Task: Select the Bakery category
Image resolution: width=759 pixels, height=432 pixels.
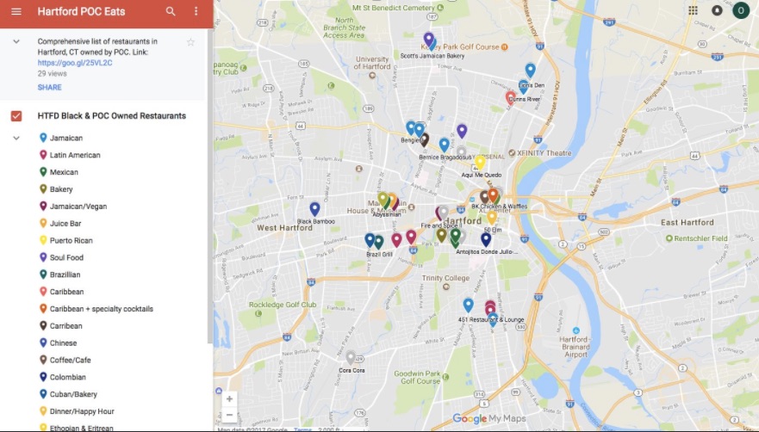Action: [x=56, y=189]
